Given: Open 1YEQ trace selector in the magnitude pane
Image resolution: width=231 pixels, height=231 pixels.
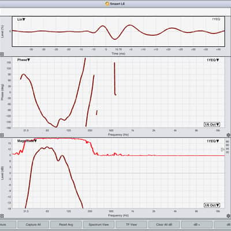Looking at the screenshot, I should click(213, 141).
